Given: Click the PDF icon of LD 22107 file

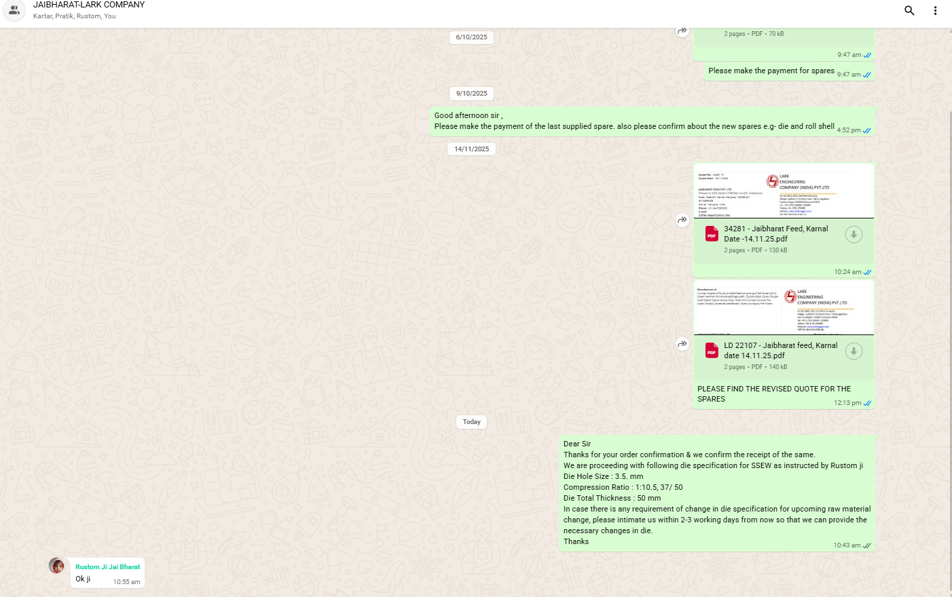Looking at the screenshot, I should coord(712,351).
